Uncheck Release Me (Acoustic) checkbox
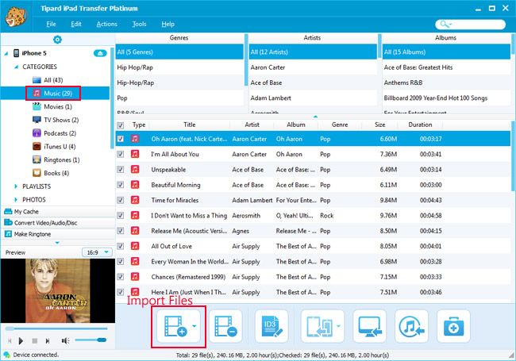The height and width of the screenshot is (361, 516). [x=121, y=231]
